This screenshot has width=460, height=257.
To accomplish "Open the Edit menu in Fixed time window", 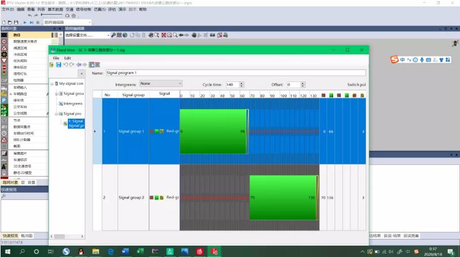I will (67, 58).
